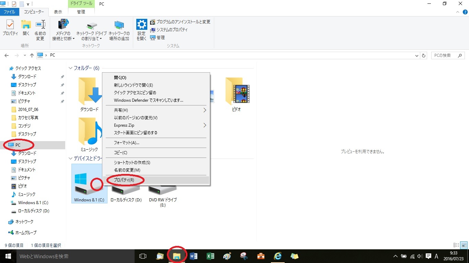Click the Back navigation arrow

coord(6,55)
